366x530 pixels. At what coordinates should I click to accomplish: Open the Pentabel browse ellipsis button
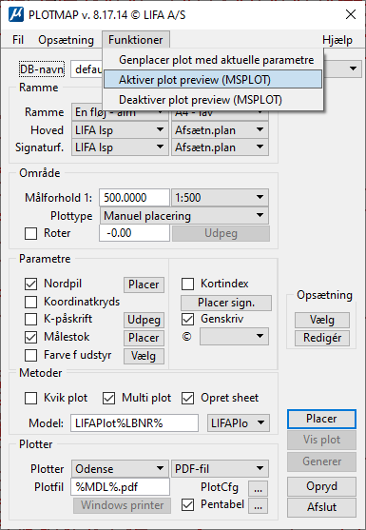click(258, 505)
